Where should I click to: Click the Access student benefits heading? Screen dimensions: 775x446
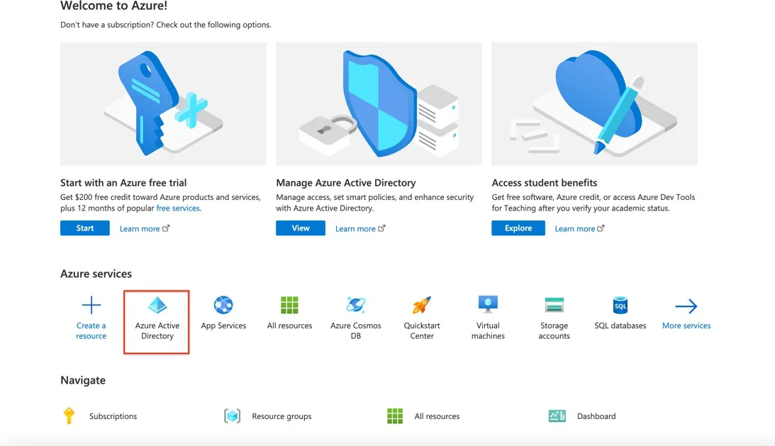(x=544, y=182)
